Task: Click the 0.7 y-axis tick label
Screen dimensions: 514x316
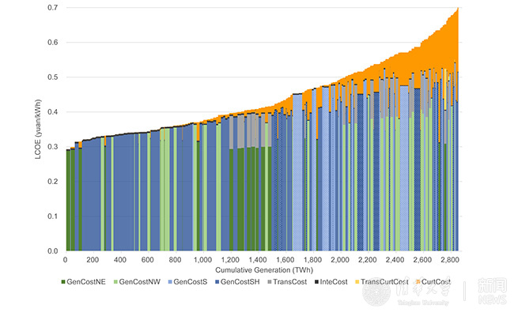Action: [54, 8]
